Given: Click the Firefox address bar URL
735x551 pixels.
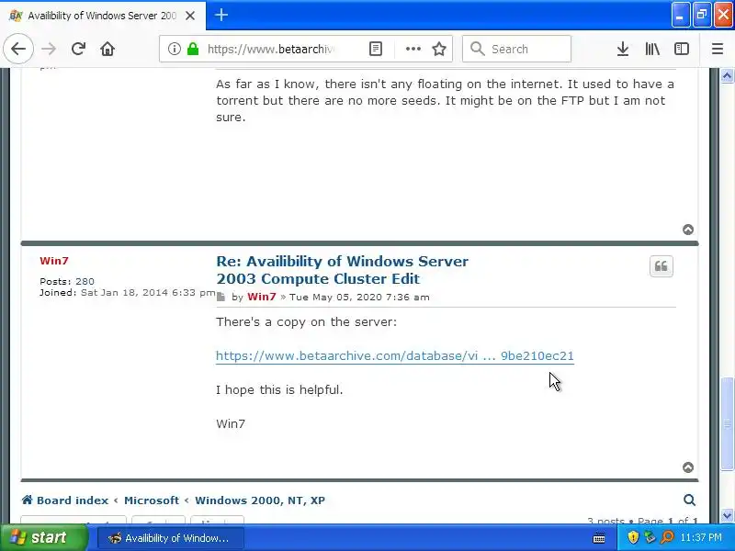Looking at the screenshot, I should coord(271,49).
